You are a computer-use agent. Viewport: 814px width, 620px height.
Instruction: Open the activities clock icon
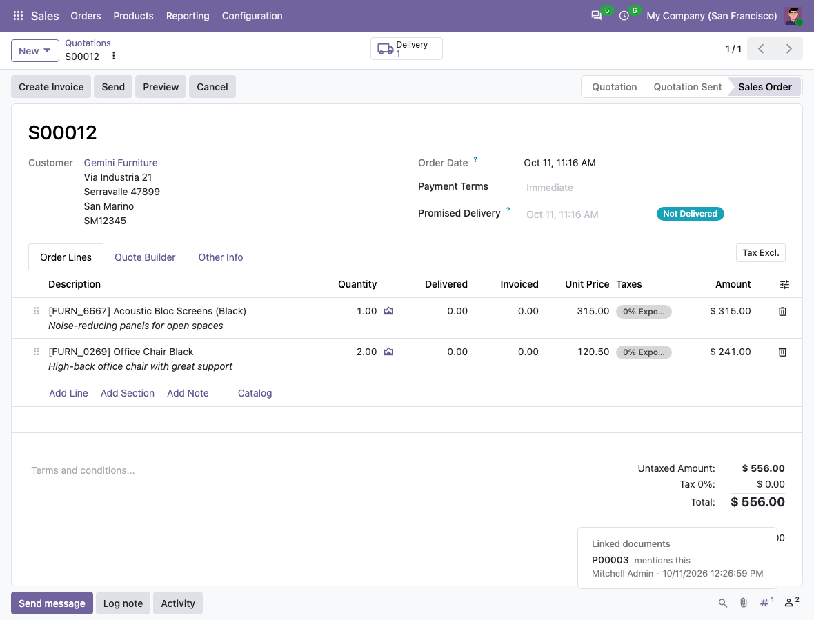click(624, 16)
